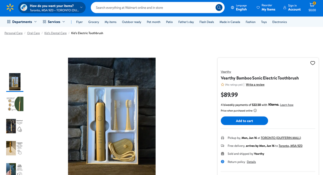Click info icon beside Price when purchased online

point(255,111)
